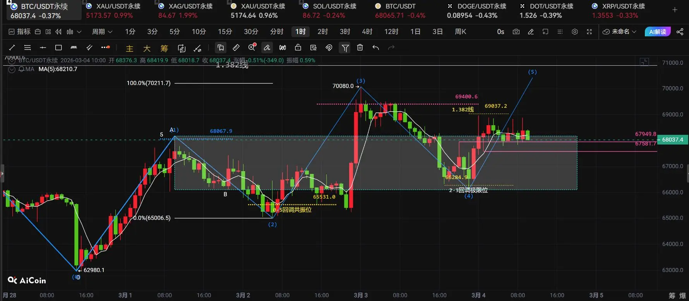
Task: Toggle the 主 main-force indicator
Action: point(130,48)
